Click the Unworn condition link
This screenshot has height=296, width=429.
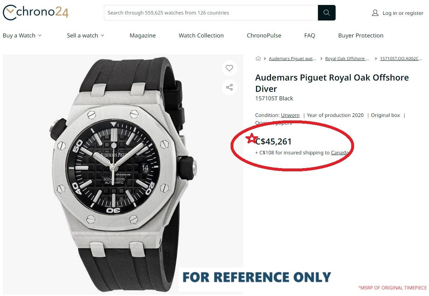pos(290,115)
